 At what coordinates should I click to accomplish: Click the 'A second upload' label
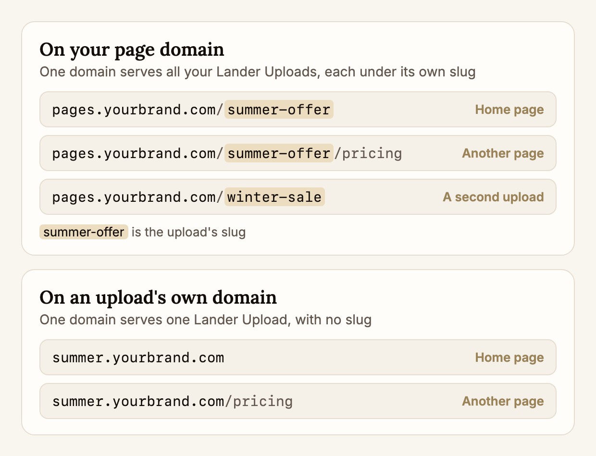point(493,197)
